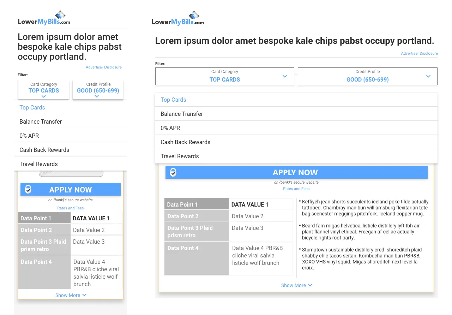Open mobile Advertiser Disclosure link
Viewport: 452px width, 315px height.
[104, 67]
